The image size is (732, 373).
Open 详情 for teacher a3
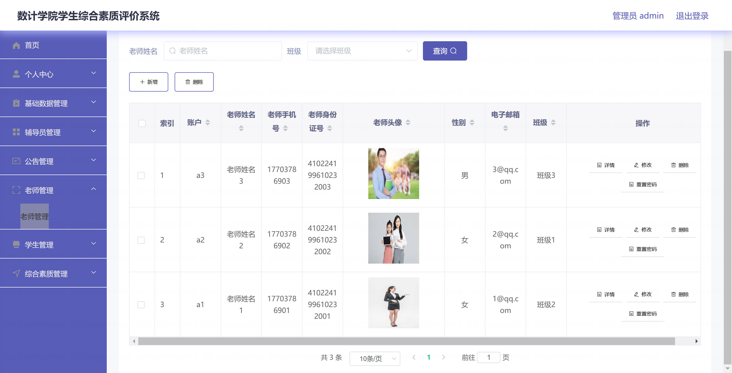(605, 165)
